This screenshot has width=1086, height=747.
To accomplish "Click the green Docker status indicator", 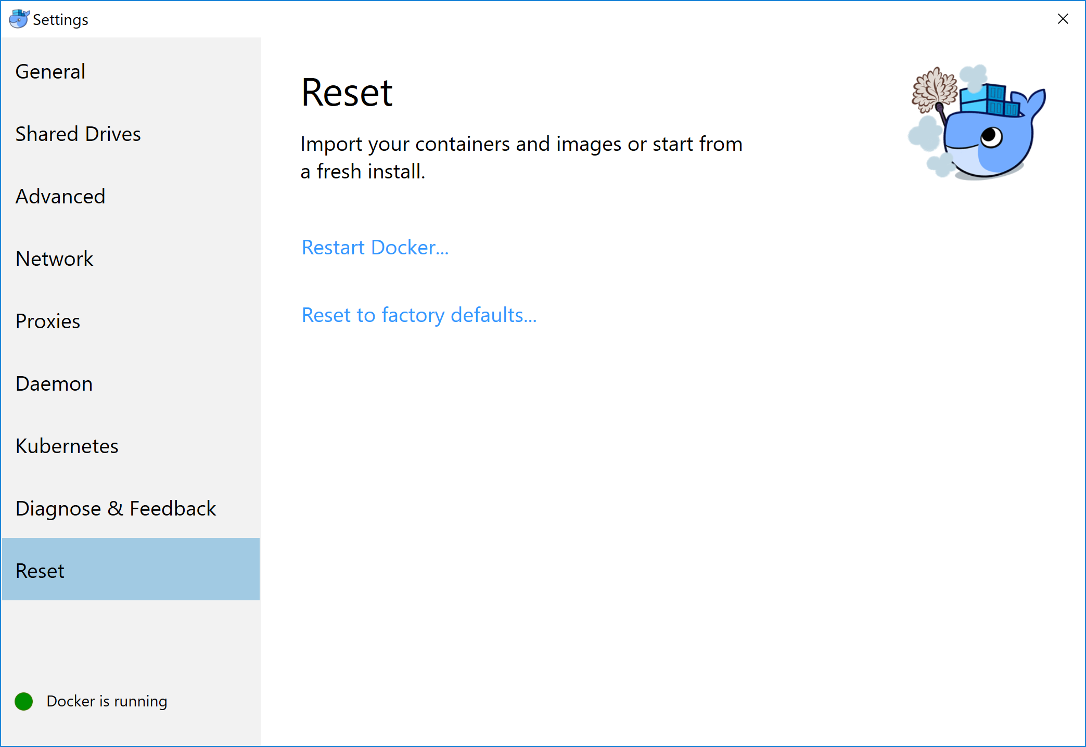I will pos(23,701).
